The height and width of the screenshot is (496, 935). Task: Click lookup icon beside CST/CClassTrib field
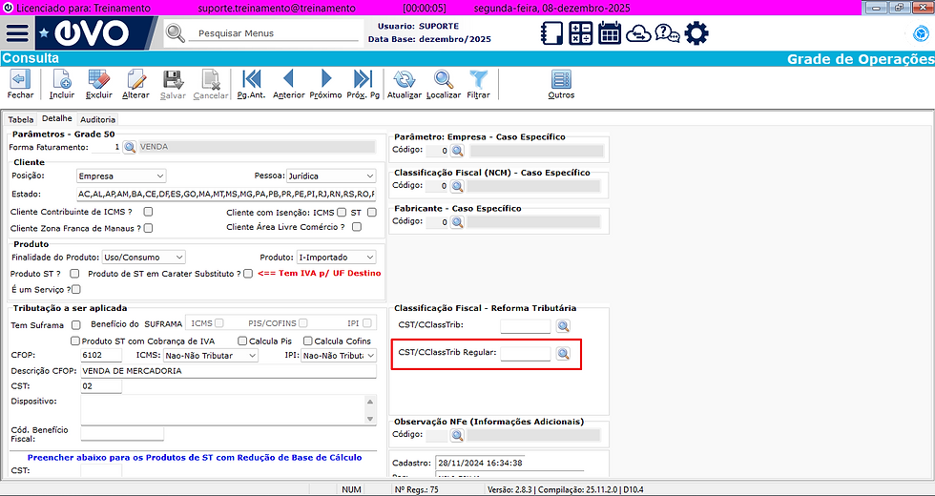[x=563, y=325]
